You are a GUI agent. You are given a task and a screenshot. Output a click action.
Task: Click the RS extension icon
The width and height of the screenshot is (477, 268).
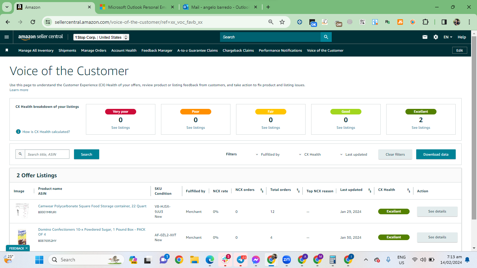pos(388,22)
